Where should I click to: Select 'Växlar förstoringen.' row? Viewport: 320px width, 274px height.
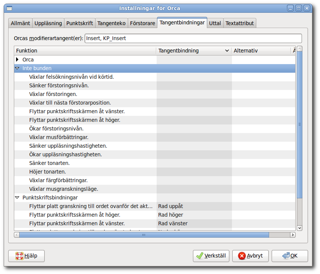(x=155, y=94)
